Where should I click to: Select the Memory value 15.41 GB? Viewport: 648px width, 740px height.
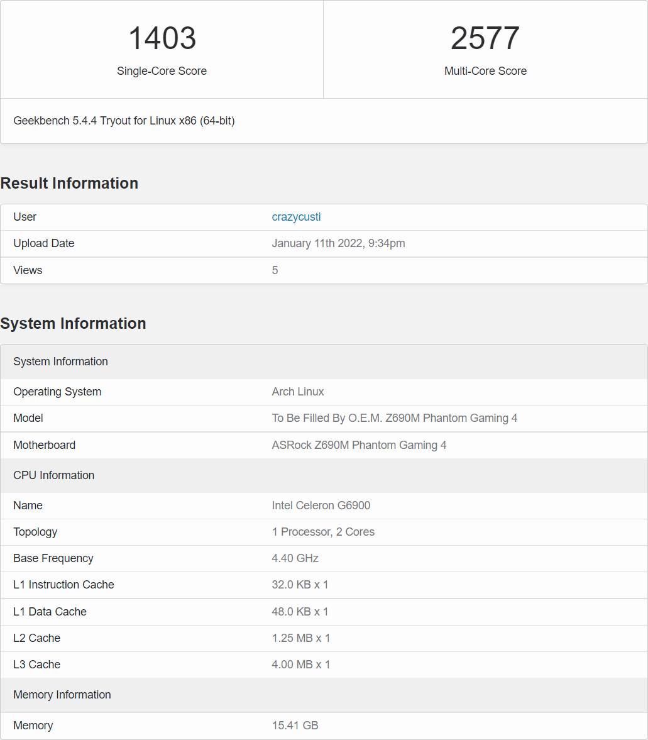point(295,725)
